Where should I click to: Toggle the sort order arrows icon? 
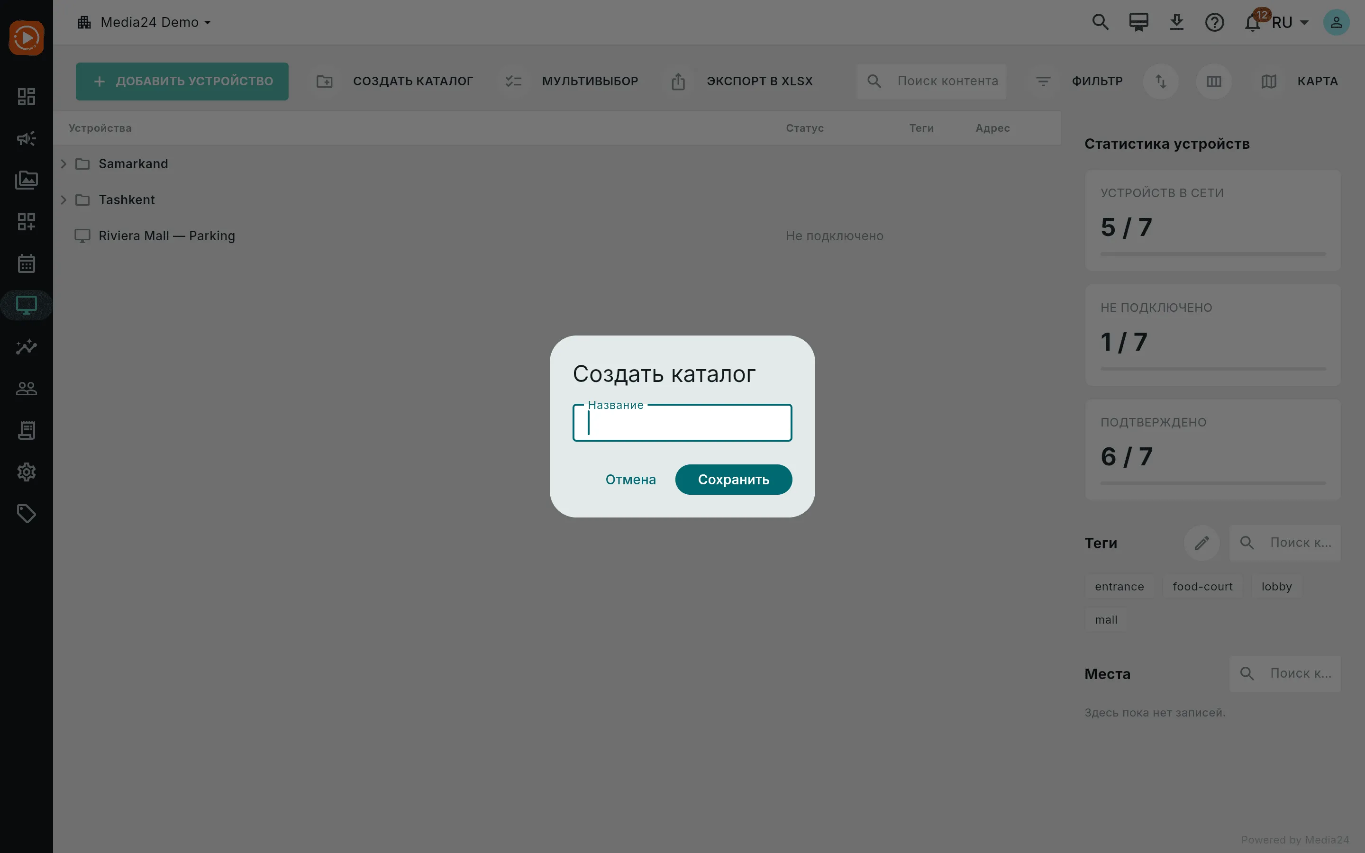1161,81
